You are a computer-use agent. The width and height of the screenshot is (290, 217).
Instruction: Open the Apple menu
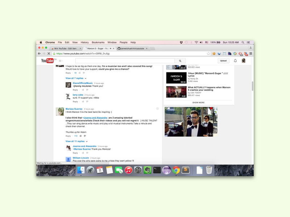41,42
